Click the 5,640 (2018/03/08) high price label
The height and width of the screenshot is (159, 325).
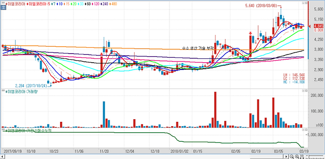coord(261,6)
